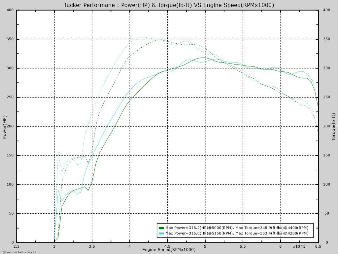Click the '3' engine speed tick label
Screen dimensions: 338x254
(54, 246)
